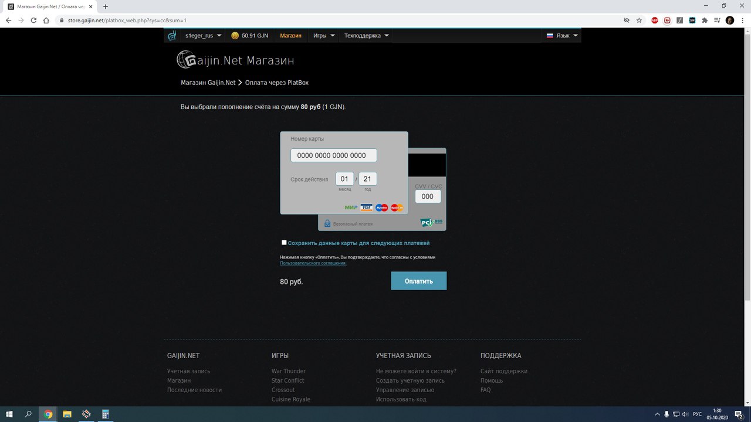Switch РУС keyboard language

click(x=698, y=414)
